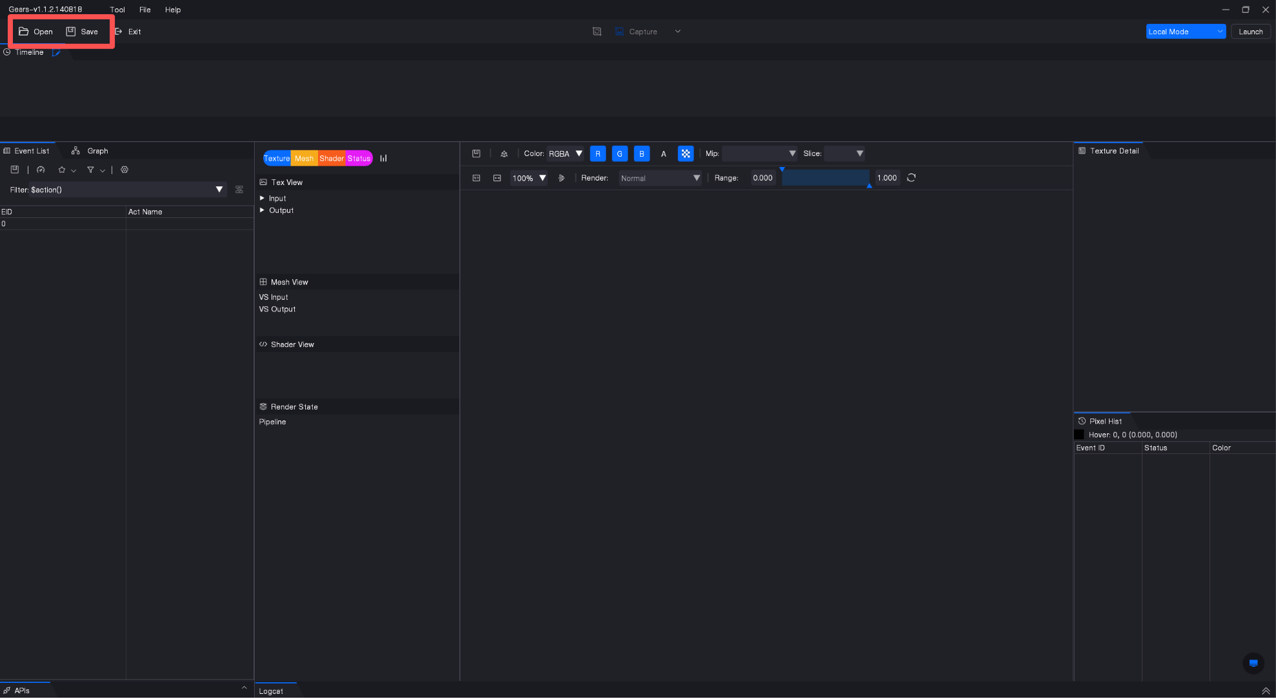
Task: Switch to the Event List tab
Action: [x=26, y=151]
